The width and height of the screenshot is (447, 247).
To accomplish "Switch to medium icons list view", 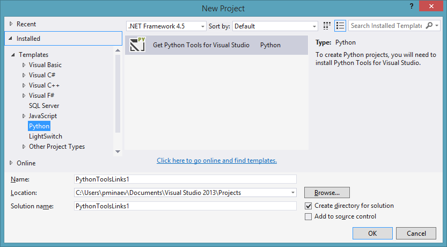I will [340, 26].
